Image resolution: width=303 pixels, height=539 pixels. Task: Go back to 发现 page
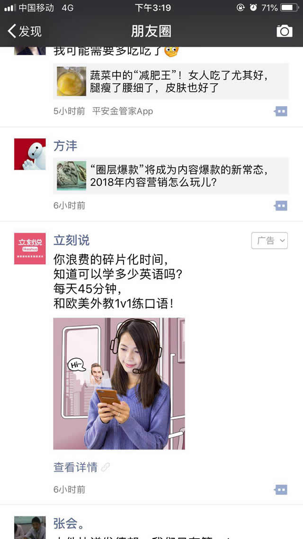coord(25,31)
